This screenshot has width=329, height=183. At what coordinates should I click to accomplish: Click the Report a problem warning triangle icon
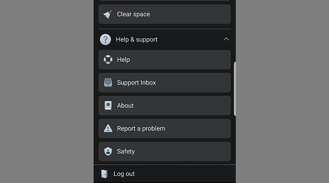click(108, 128)
